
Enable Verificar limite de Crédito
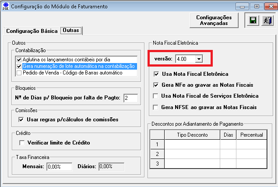tap(21, 142)
